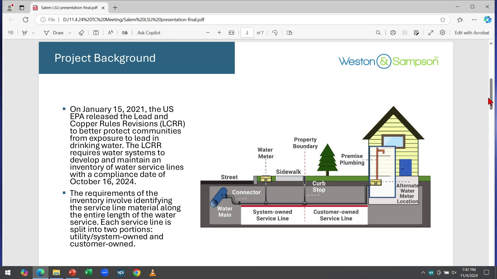This screenshot has width=497, height=279.
Task: Click the Fit to width icon
Action: pyautogui.click(x=231, y=33)
